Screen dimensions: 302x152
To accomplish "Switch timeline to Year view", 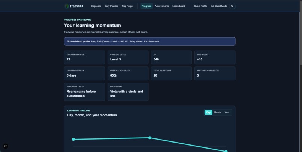I will [227, 113].
